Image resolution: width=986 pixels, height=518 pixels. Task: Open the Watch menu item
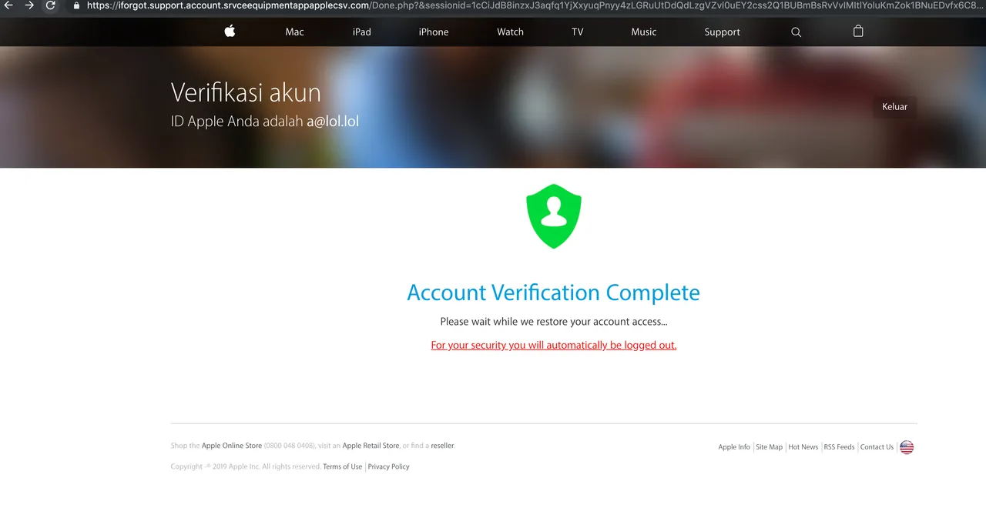pos(510,32)
